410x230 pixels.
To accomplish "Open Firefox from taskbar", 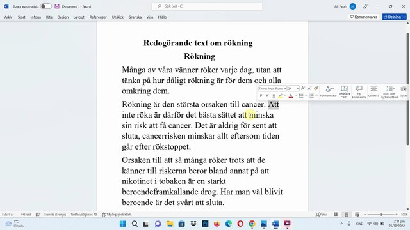I will [x=217, y=224].
